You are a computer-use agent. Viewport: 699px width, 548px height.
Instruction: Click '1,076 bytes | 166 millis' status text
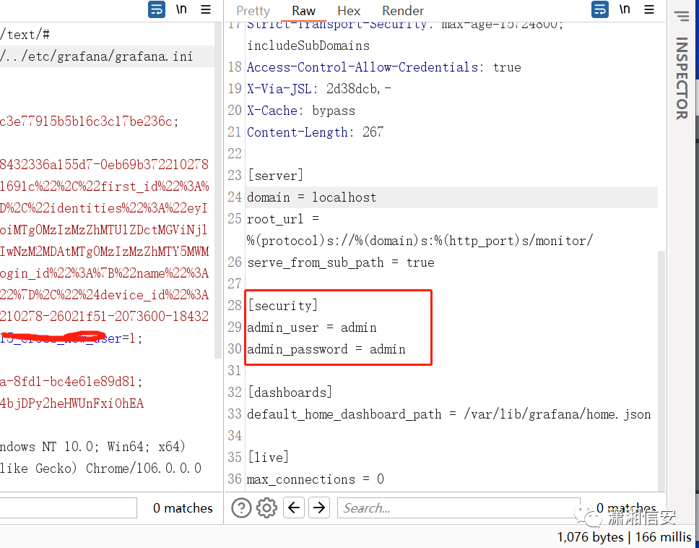point(624,537)
